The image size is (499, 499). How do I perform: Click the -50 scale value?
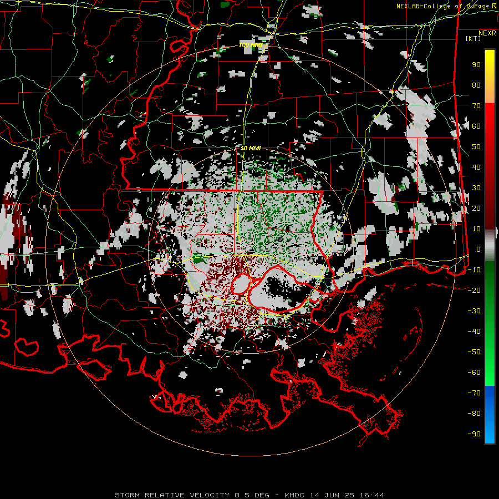click(x=474, y=352)
